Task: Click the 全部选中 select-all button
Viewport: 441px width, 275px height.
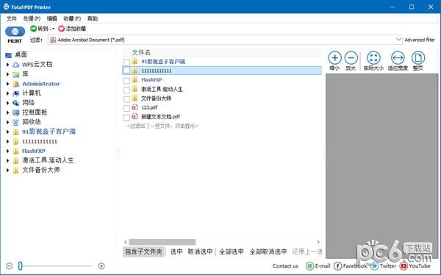Action: tap(232, 251)
